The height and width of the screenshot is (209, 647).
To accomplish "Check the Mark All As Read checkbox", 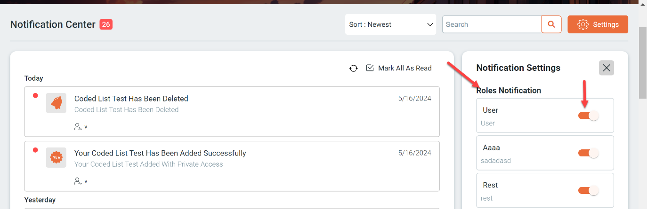I will pyautogui.click(x=370, y=68).
